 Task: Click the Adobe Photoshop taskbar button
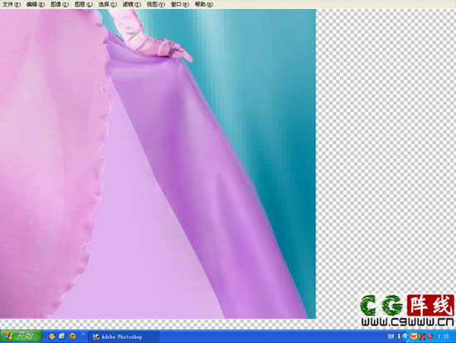coord(124,336)
